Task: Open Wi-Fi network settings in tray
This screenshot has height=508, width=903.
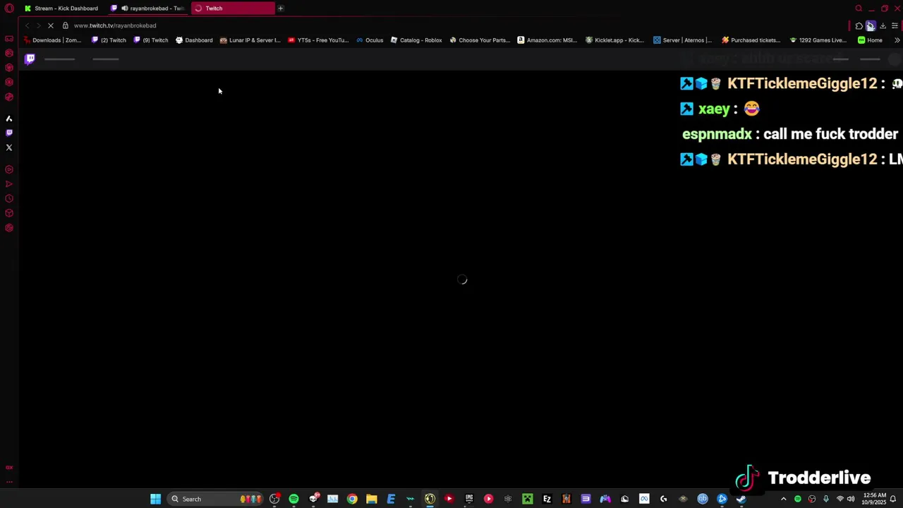Action: pos(840,499)
